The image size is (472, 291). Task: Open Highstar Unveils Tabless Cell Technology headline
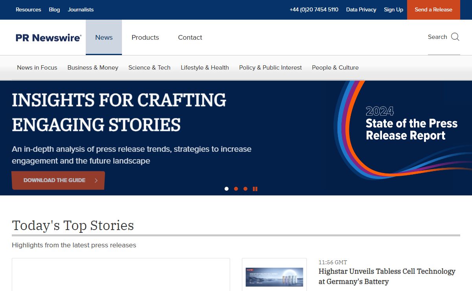point(387,276)
